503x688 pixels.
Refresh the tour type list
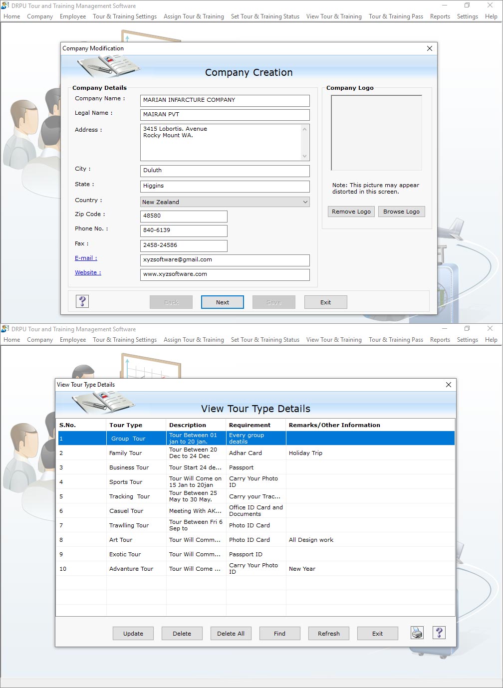[x=328, y=633]
